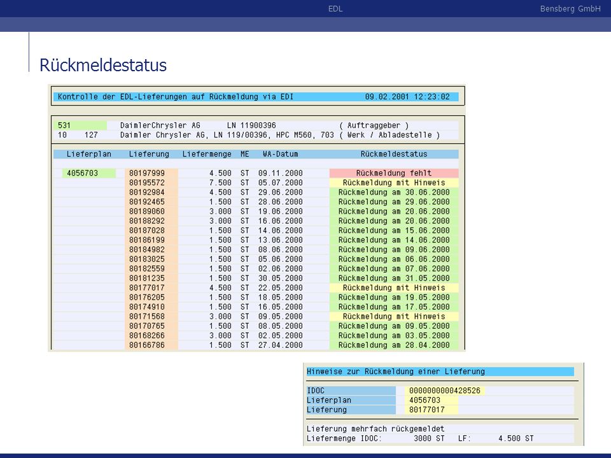Click status "Rückmeldung am 07.06.2000"
The image size is (611, 458).
click(x=394, y=268)
